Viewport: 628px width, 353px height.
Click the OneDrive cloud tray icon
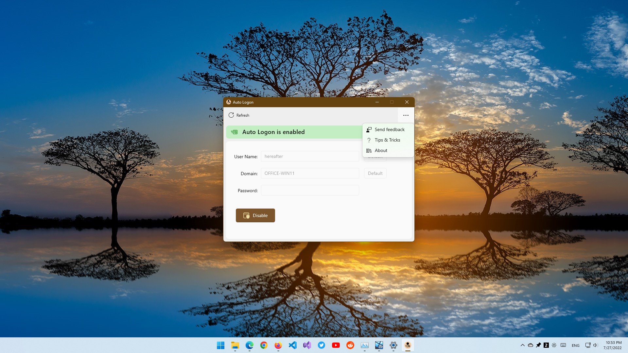(x=531, y=345)
